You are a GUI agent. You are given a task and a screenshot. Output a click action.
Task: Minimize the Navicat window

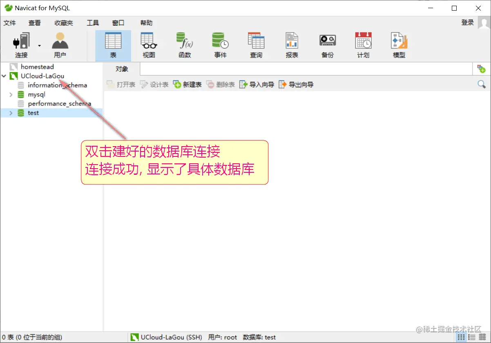(x=430, y=8)
